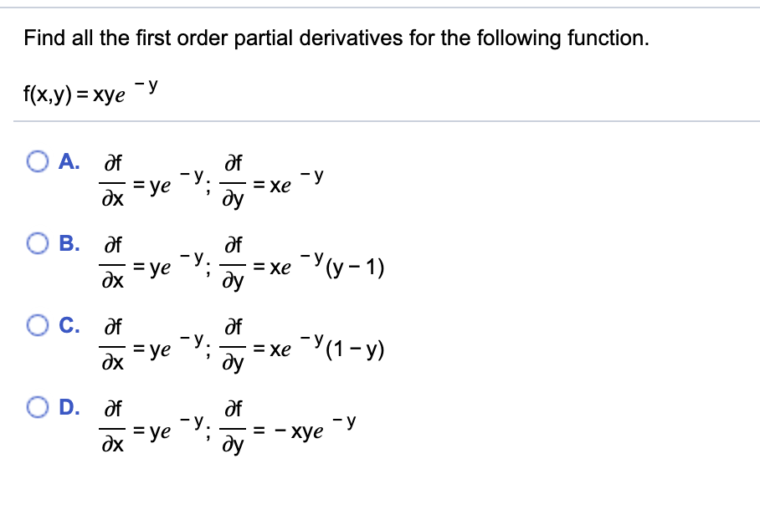The width and height of the screenshot is (760, 530).
Task: Select radio button for option D
Action: coord(38,407)
